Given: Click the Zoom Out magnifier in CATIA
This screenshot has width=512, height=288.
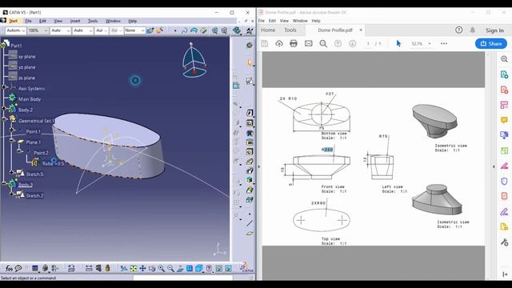Looking at the screenshot, I should pyautogui.click(x=170, y=269).
